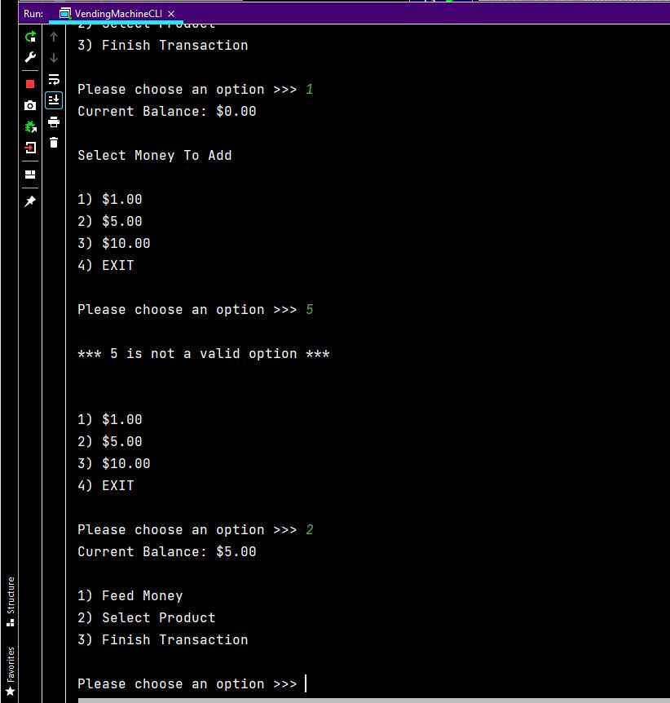Rerun the VendingMachineCLI program
This screenshot has width=670, height=703.
[29, 37]
